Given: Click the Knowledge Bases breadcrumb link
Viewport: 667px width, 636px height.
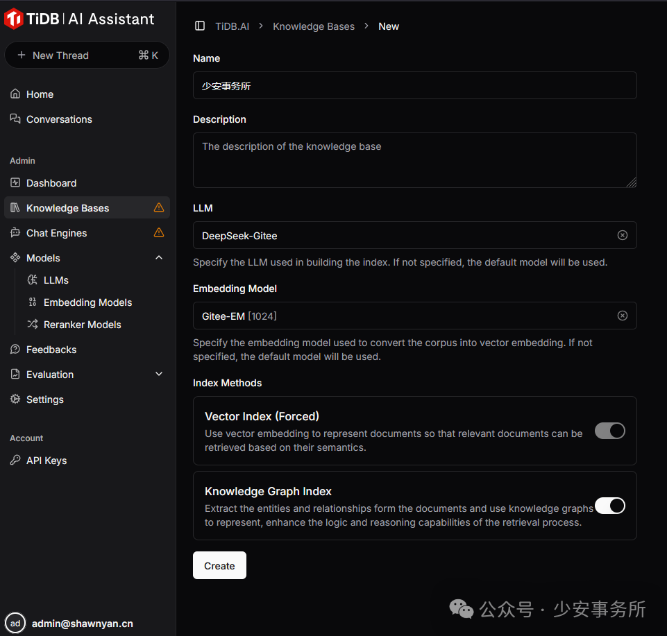Looking at the screenshot, I should tap(314, 26).
